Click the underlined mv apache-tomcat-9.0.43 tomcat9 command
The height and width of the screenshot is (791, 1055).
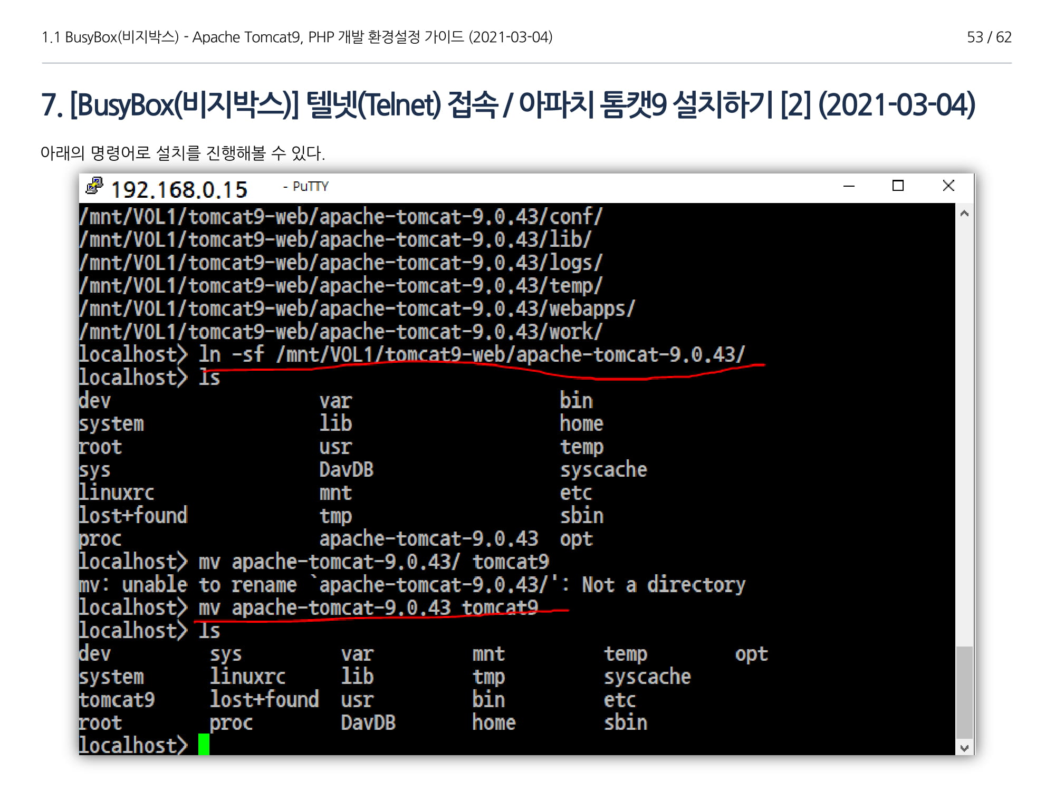point(368,607)
